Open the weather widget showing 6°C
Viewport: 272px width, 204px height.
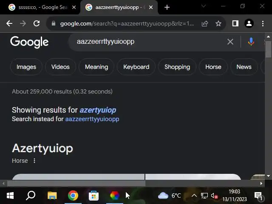coord(169,195)
